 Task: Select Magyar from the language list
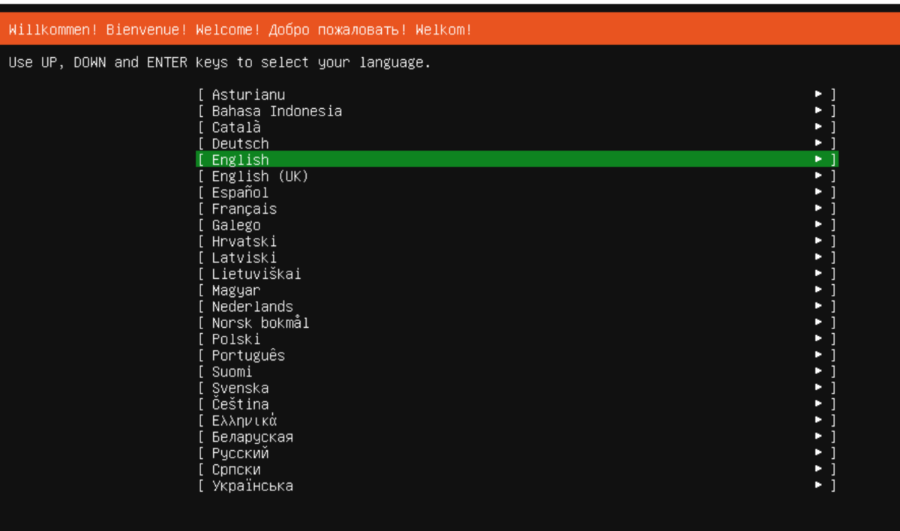point(517,290)
